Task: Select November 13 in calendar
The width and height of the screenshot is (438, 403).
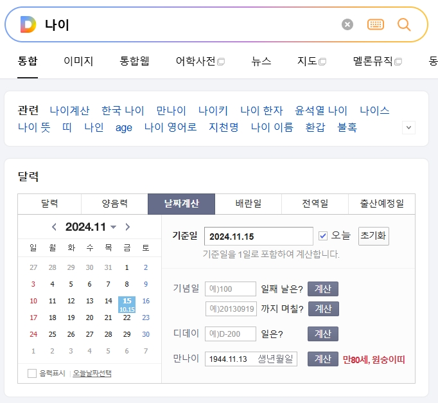Action: coord(89,301)
